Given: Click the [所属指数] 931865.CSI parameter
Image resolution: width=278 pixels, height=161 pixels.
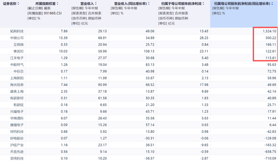Looking at the screenshot, I should (x=44, y=13).
